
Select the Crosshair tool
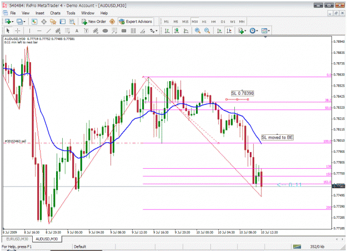pyautogui.click(x=17, y=31)
